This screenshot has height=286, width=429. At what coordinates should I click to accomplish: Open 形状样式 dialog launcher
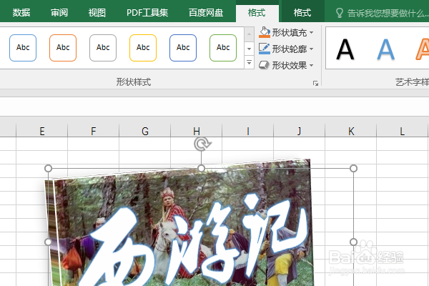315,83
